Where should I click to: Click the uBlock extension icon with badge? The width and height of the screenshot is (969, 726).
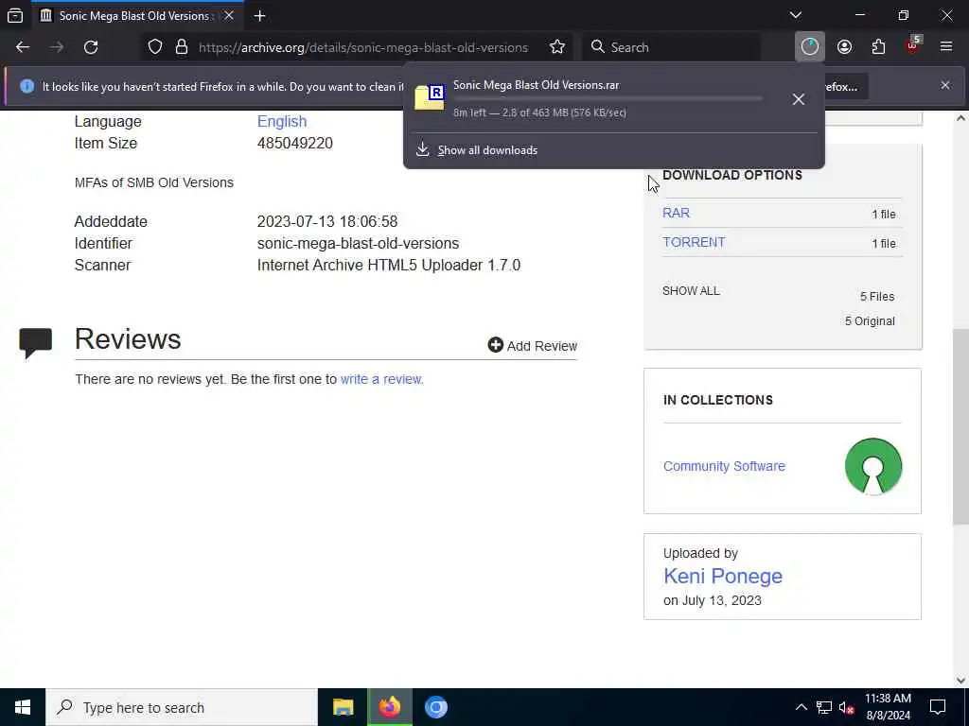(x=913, y=45)
